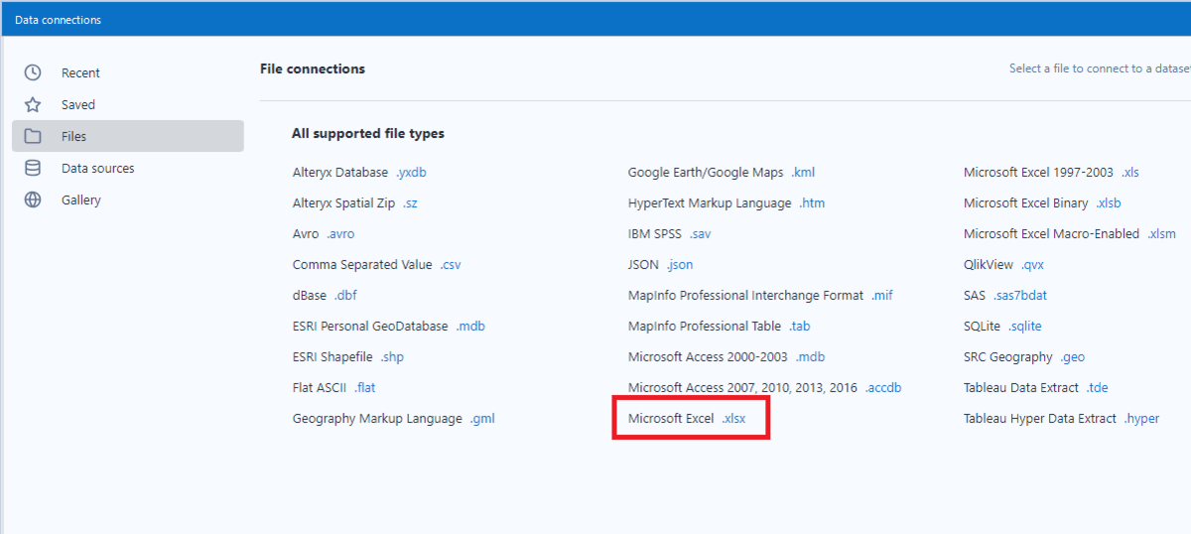Click the Files folder icon

point(33,136)
